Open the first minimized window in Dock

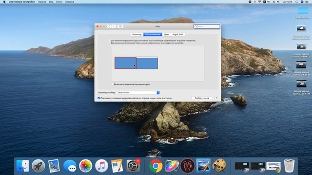(242, 166)
